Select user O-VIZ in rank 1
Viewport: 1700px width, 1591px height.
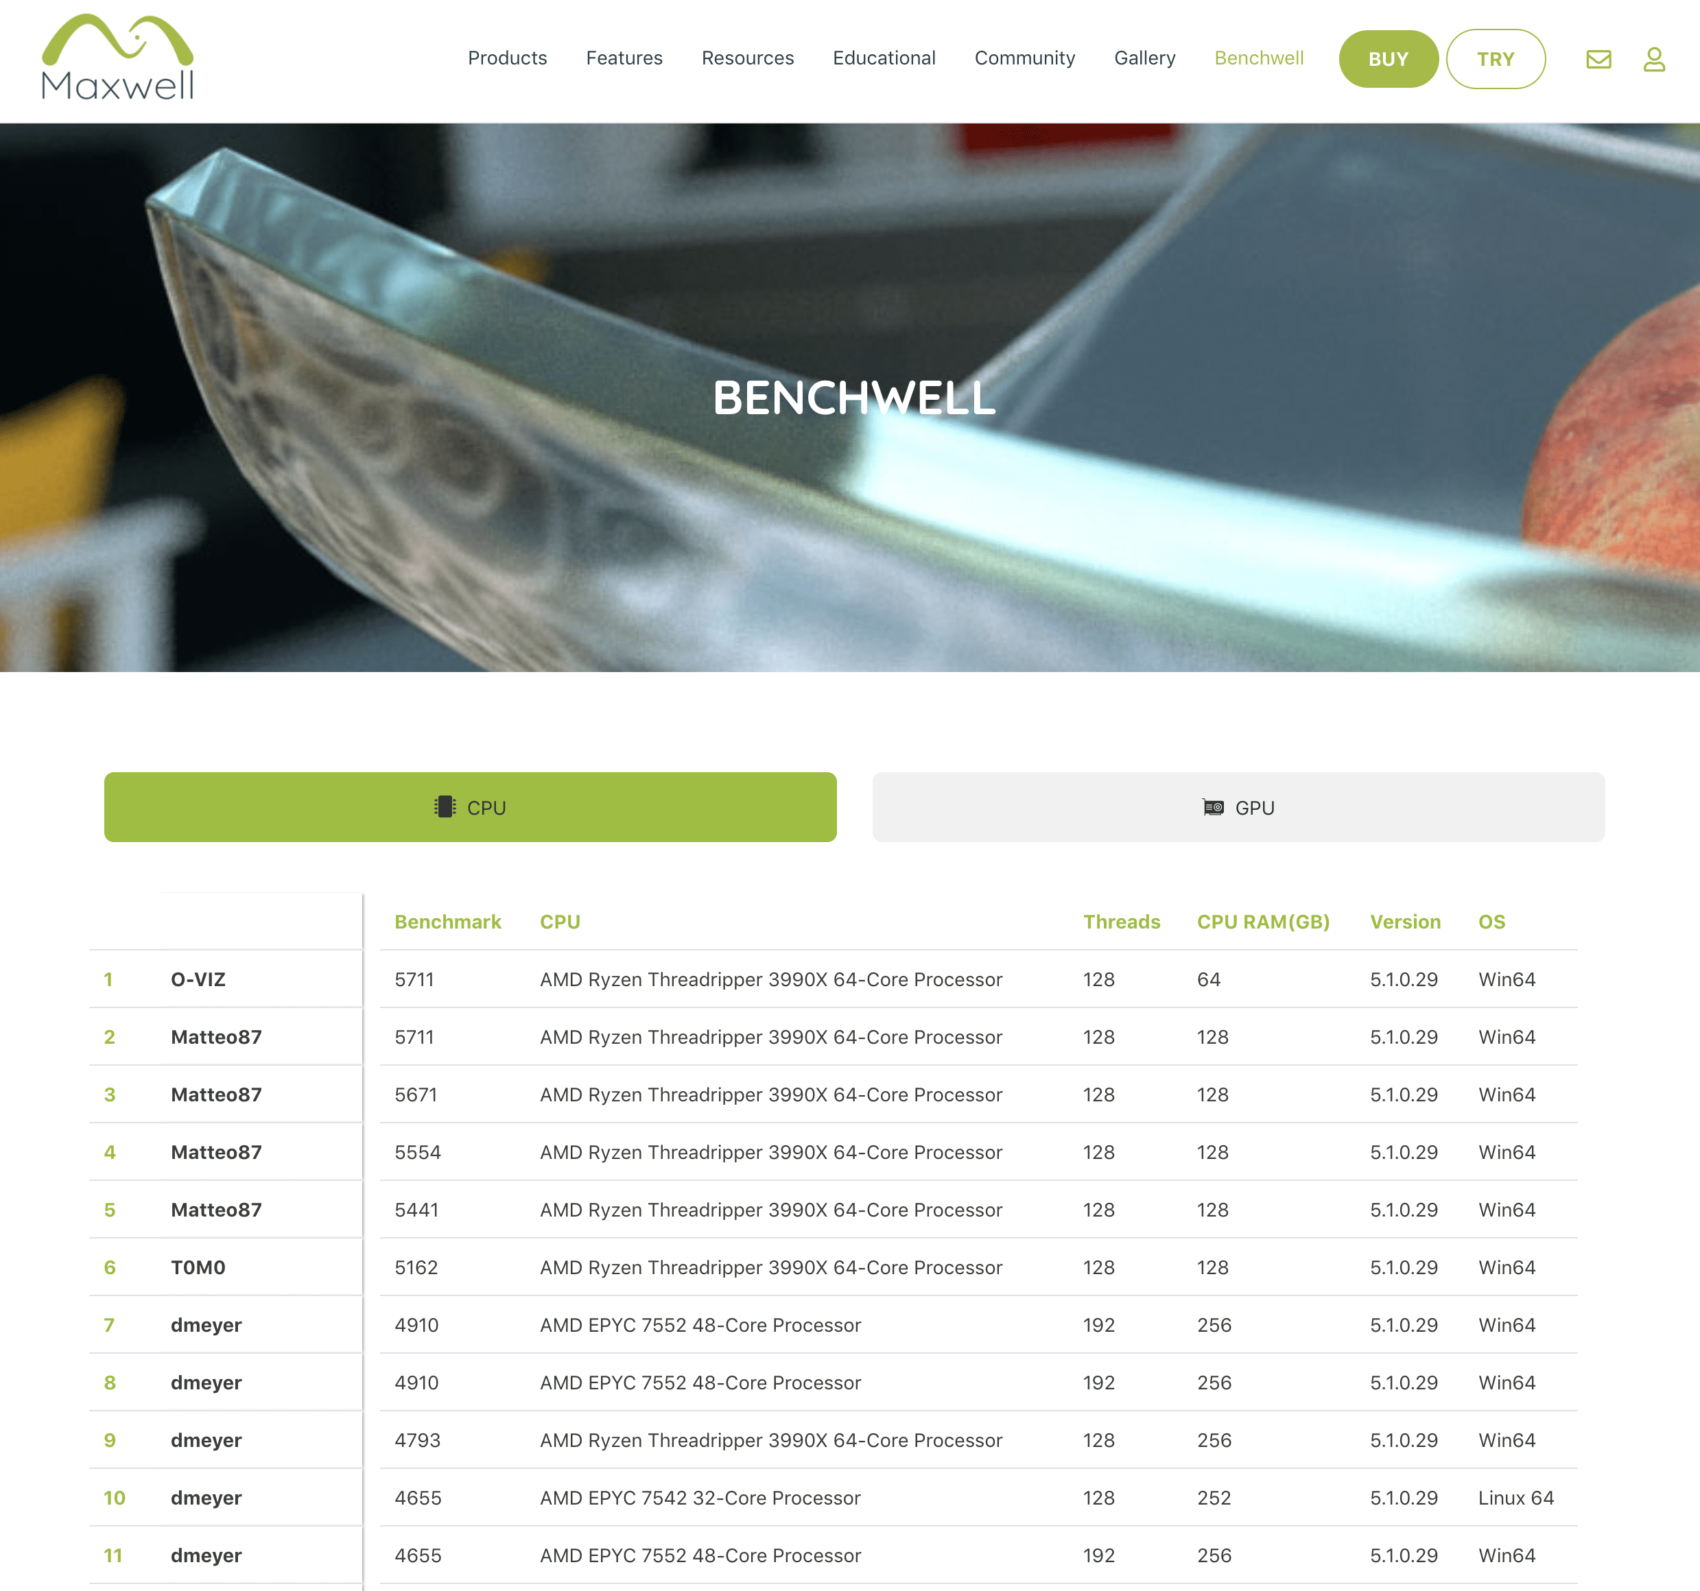pos(198,979)
